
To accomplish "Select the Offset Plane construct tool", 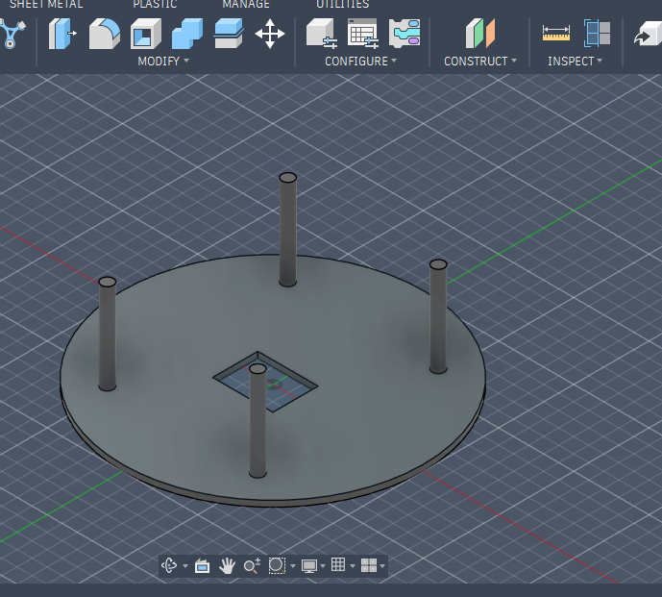I will [480, 34].
